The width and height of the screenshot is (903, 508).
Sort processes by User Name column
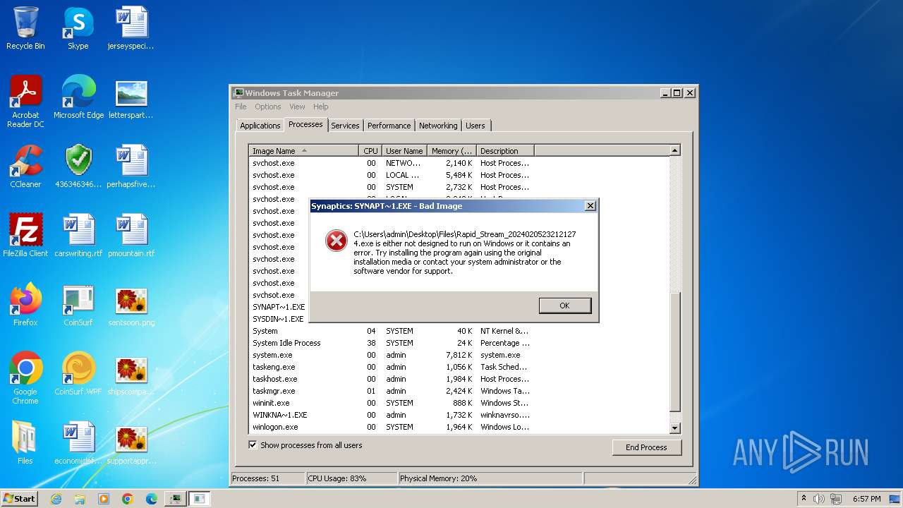click(x=404, y=151)
